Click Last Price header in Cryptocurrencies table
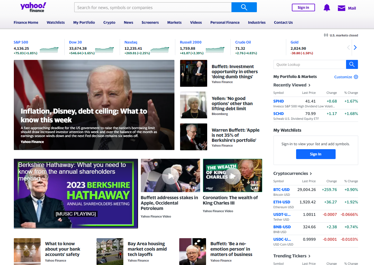The image size is (374, 265). pyautogui.click(x=309, y=181)
